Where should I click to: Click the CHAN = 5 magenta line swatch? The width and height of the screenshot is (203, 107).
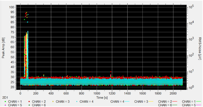pos(198,105)
